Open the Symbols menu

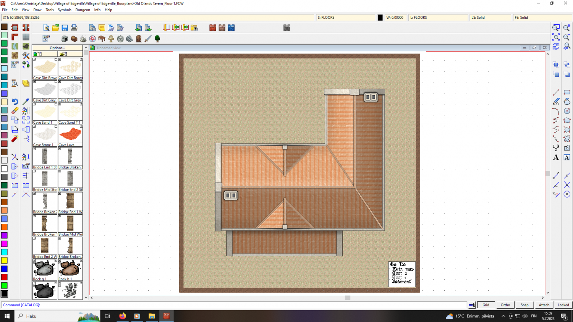[x=65, y=10]
